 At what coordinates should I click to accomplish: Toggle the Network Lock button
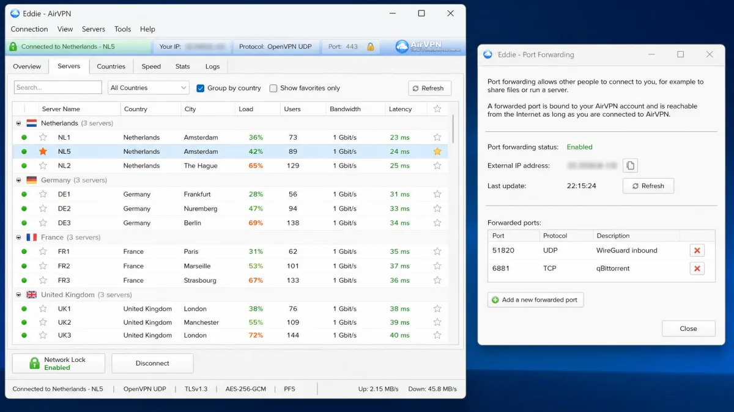(59, 364)
